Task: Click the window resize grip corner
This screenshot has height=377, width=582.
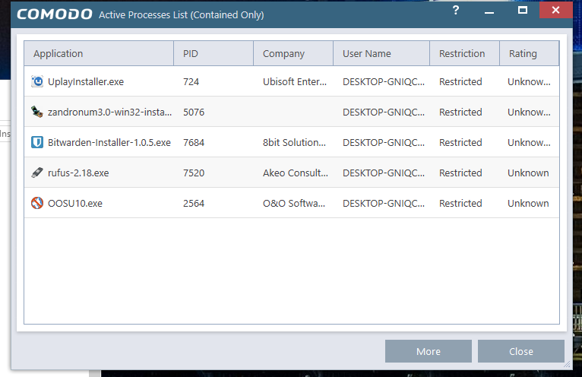Action: point(567,364)
